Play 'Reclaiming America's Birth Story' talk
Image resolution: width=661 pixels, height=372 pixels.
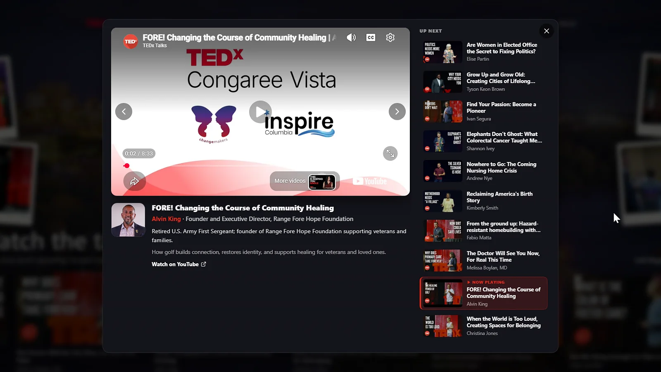(x=484, y=200)
